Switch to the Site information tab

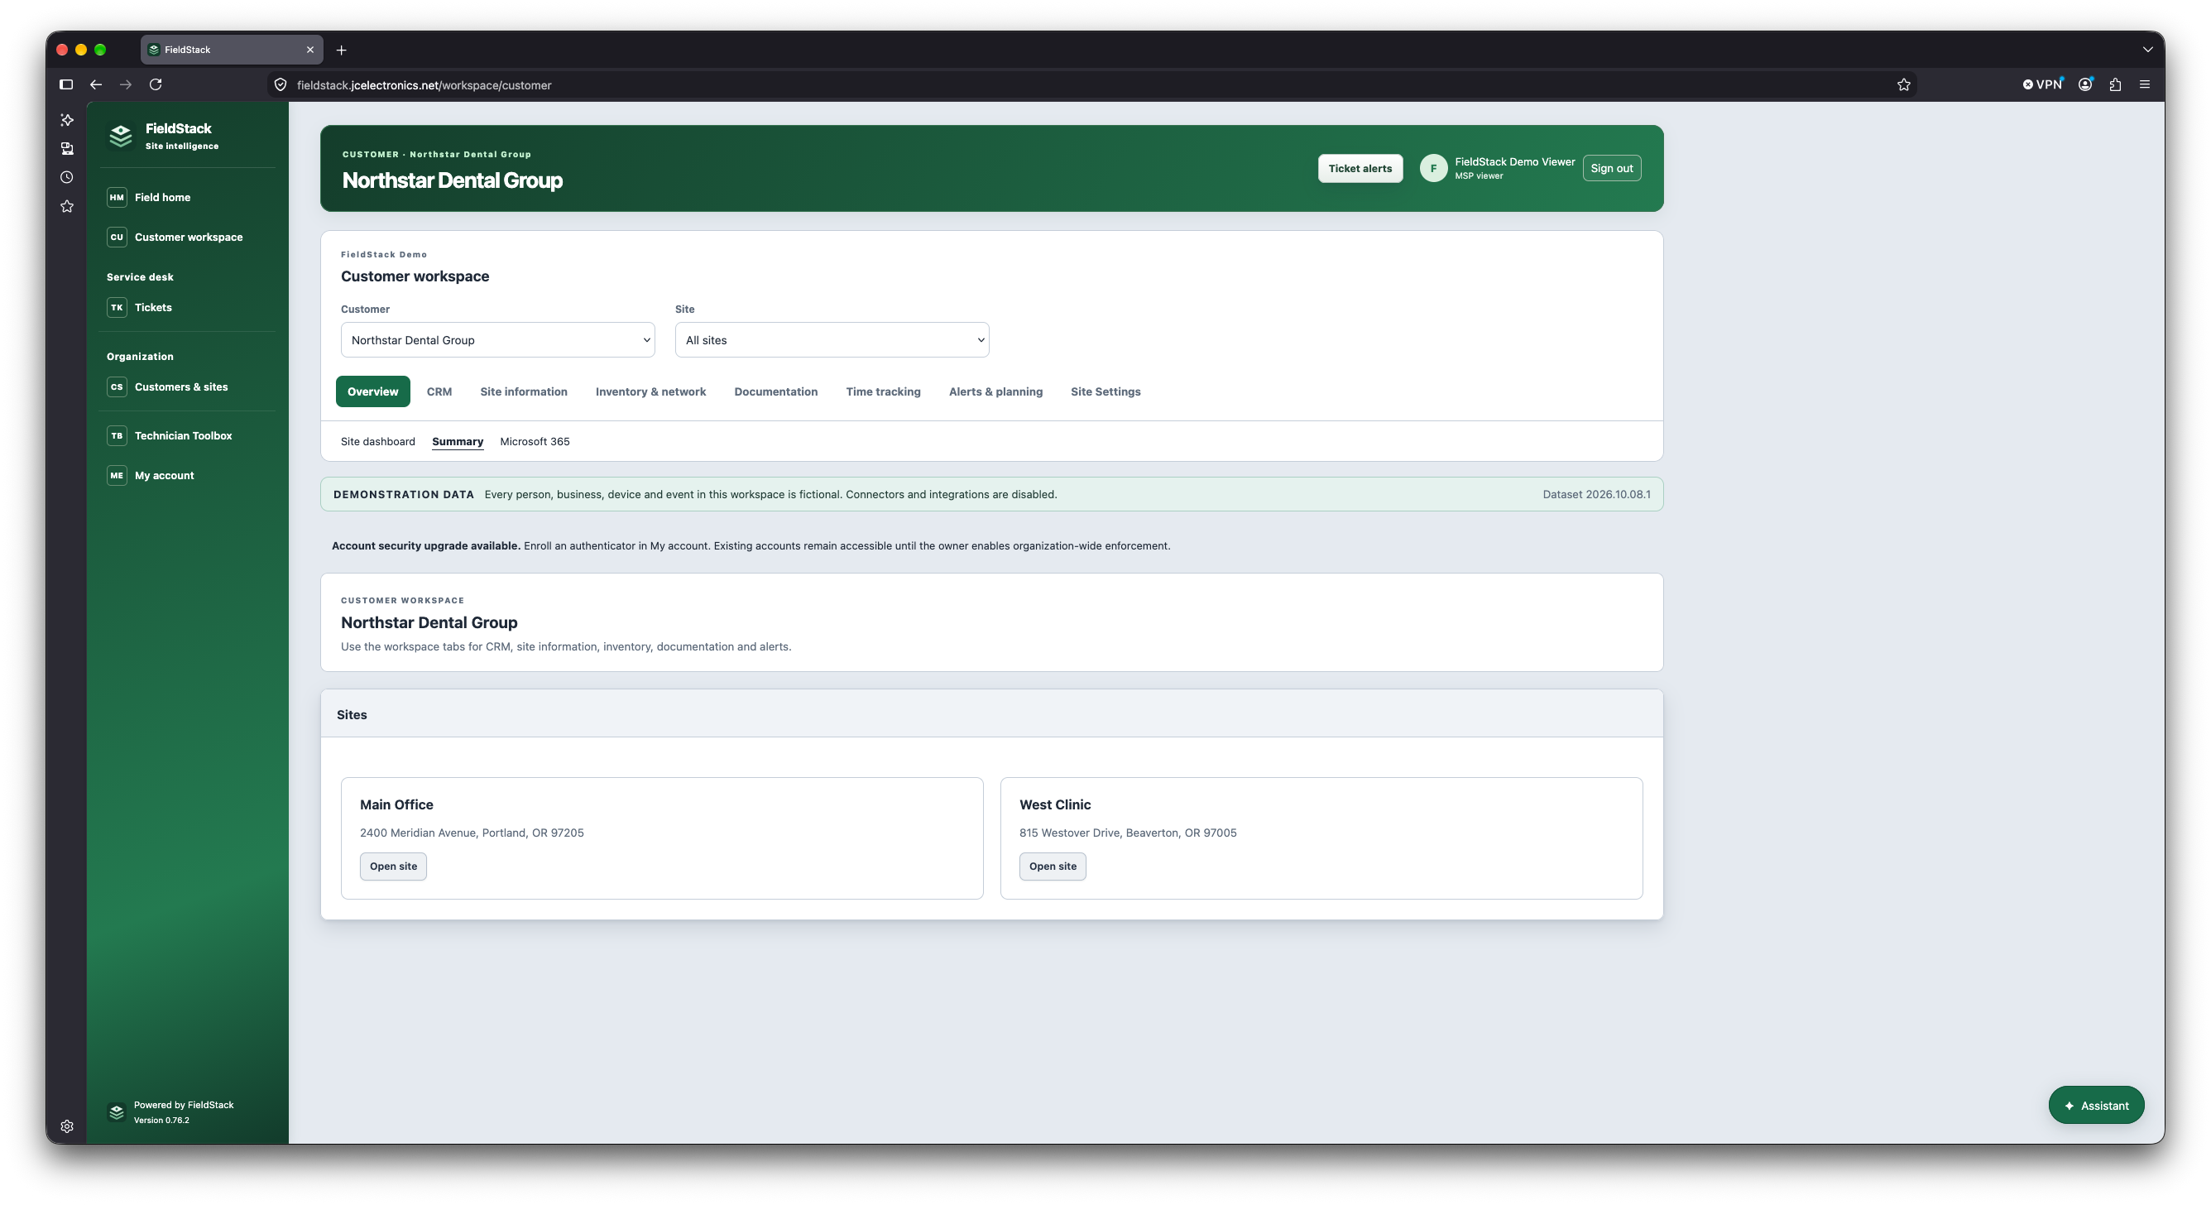pos(524,391)
